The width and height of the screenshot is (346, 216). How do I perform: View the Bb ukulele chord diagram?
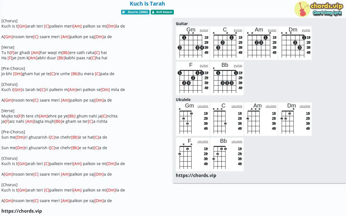click(227, 154)
